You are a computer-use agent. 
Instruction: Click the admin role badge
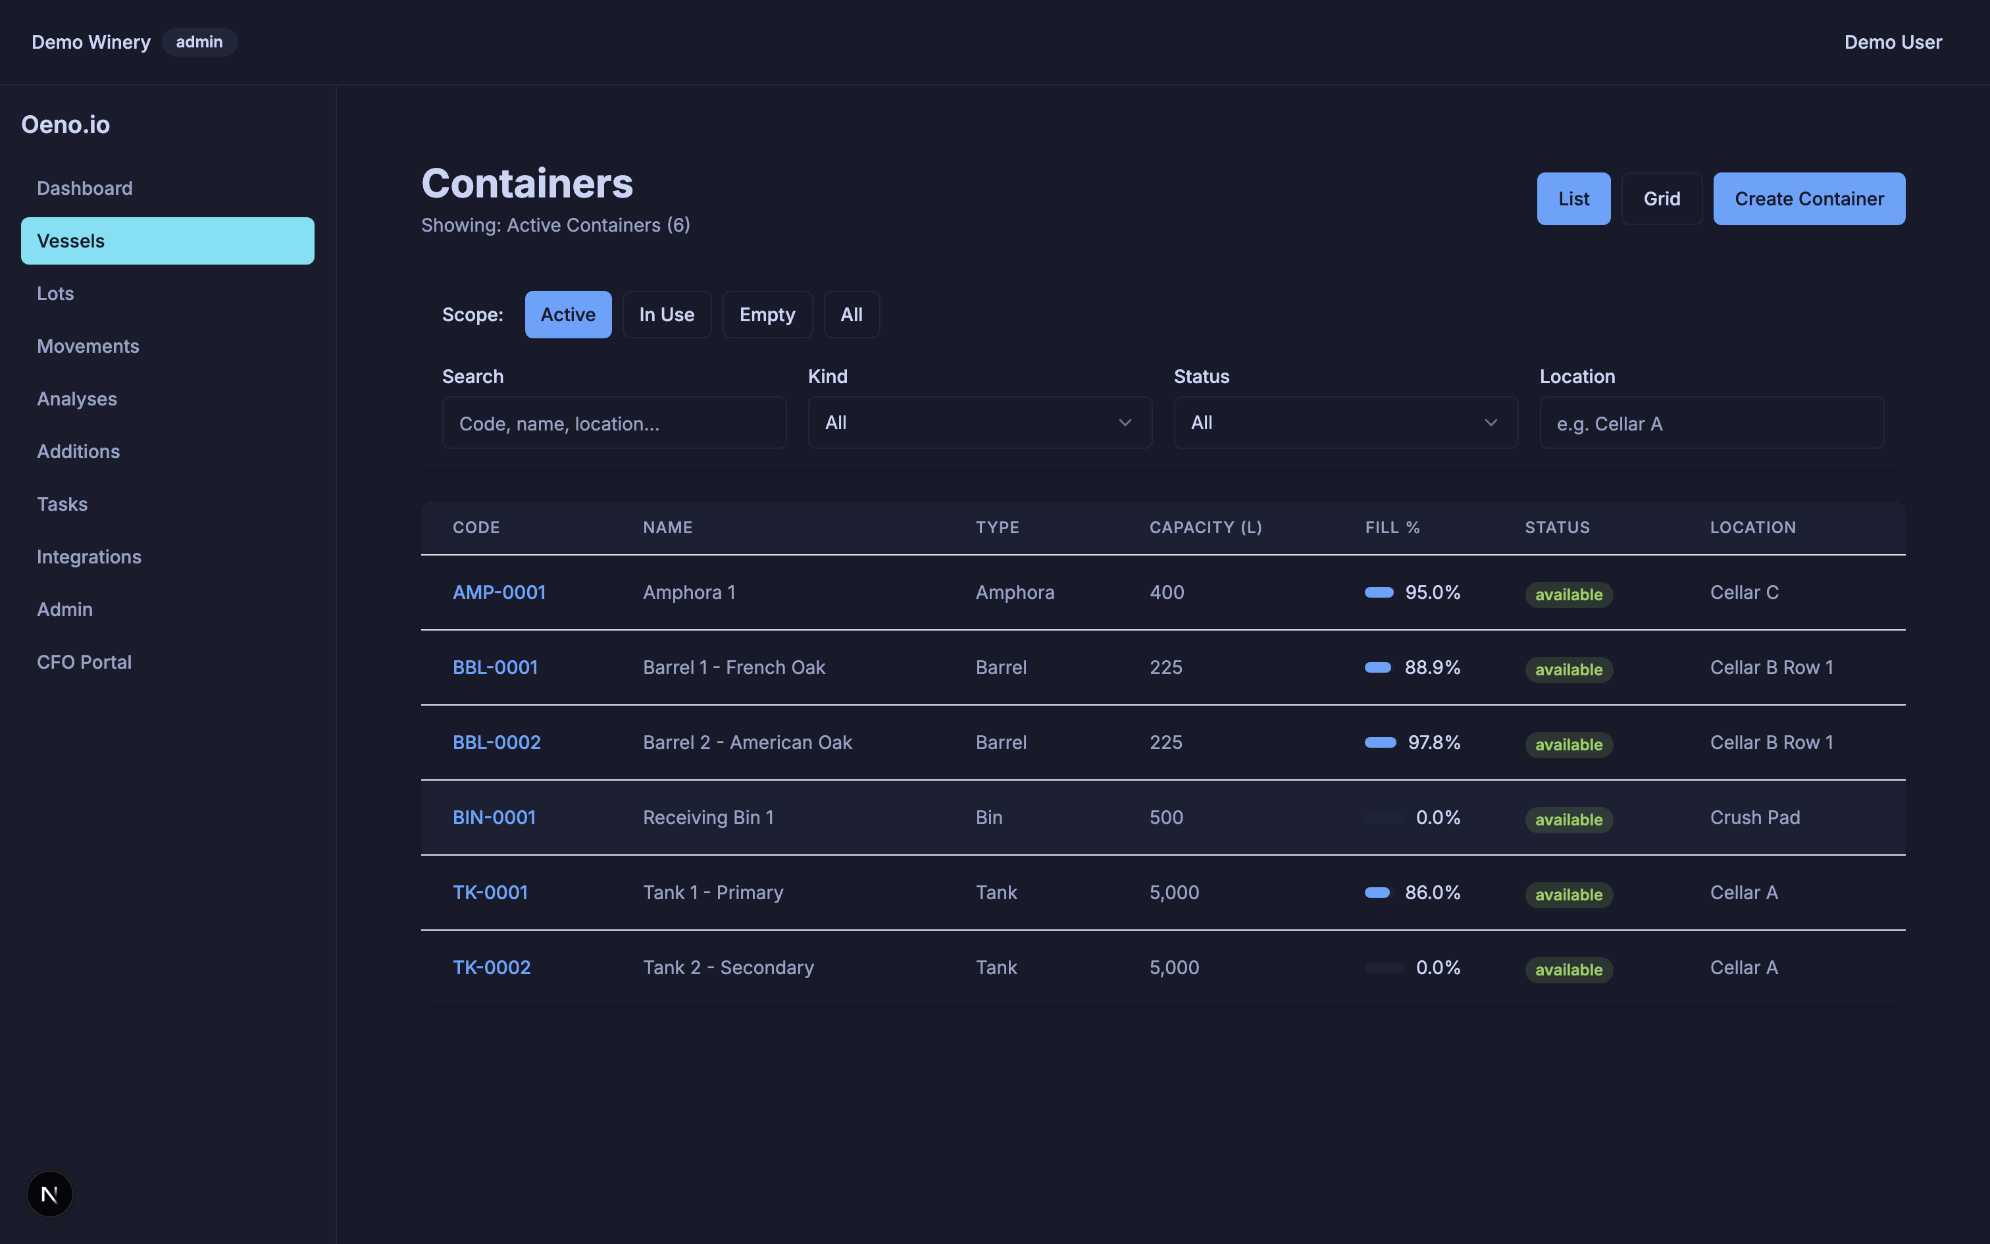(199, 42)
